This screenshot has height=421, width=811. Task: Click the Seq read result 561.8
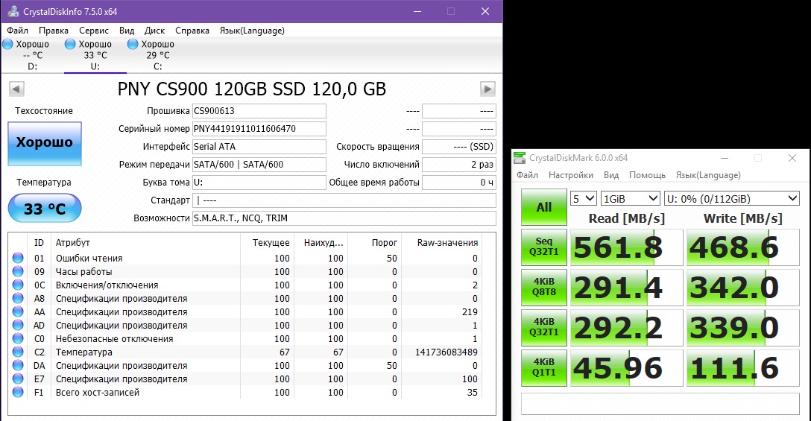pos(626,247)
